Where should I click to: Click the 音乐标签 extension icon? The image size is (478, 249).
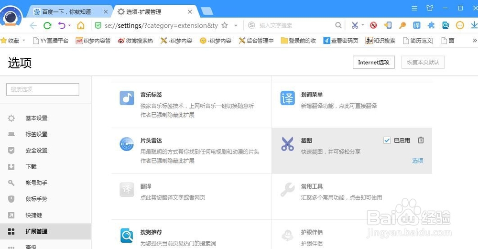(127, 98)
